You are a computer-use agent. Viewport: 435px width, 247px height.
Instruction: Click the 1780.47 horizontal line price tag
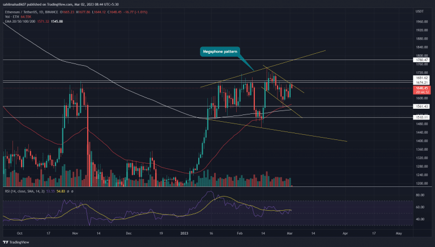point(421,60)
